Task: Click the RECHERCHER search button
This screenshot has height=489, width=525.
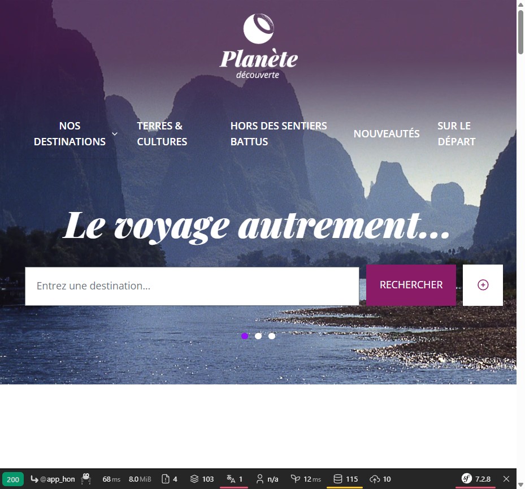Action: [411, 285]
